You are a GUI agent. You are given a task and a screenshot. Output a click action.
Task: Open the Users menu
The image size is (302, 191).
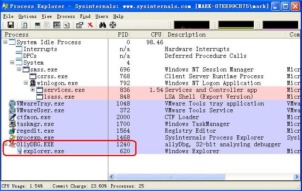[x=102, y=17]
